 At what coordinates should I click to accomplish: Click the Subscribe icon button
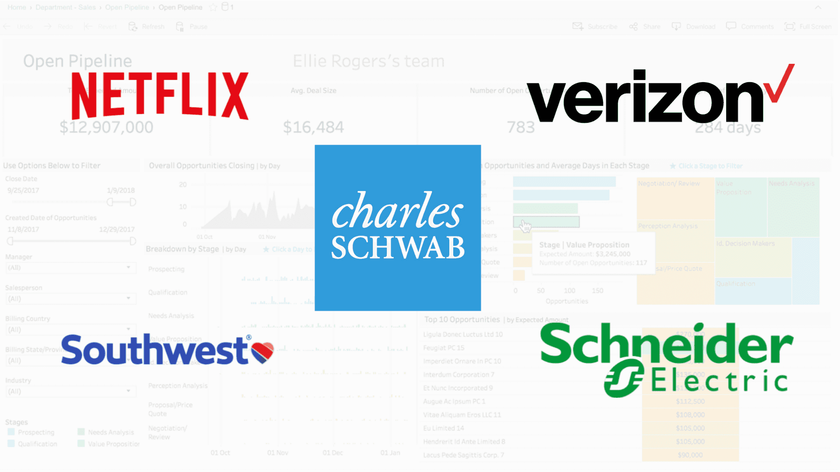577,26
